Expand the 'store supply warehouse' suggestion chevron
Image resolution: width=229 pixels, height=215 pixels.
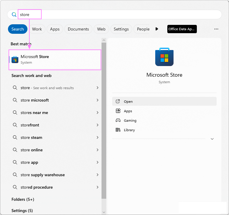point(97,175)
